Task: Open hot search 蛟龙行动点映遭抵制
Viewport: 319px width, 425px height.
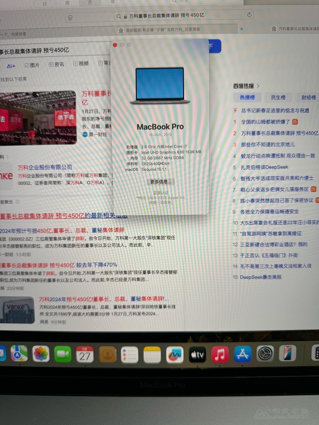Action: [x=278, y=156]
